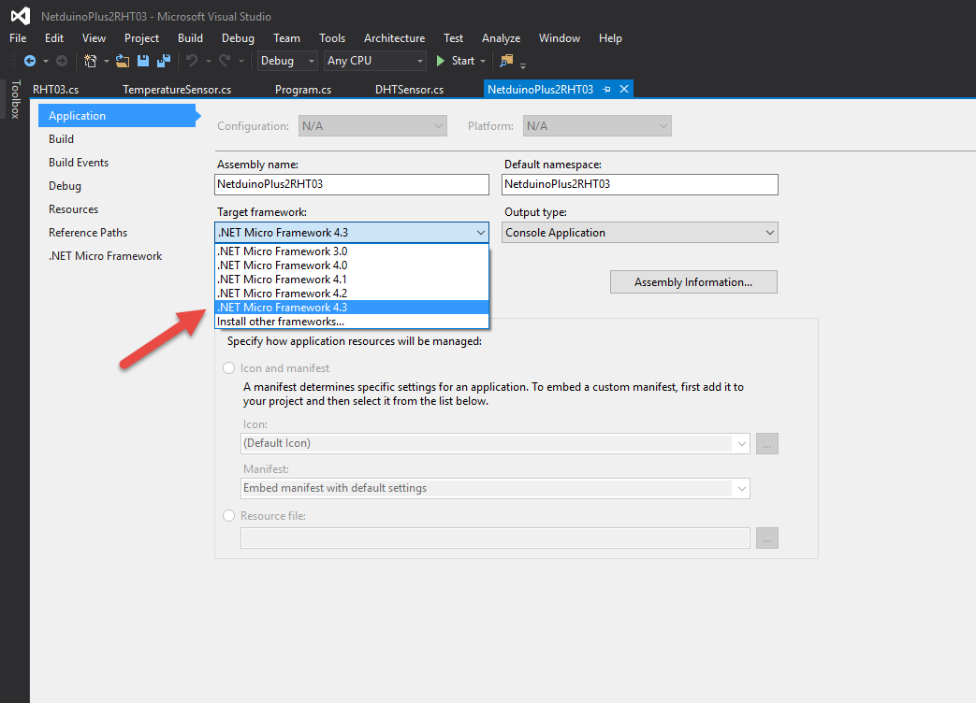
Task: Open the toolbar overflow options arrow
Action: (523, 65)
